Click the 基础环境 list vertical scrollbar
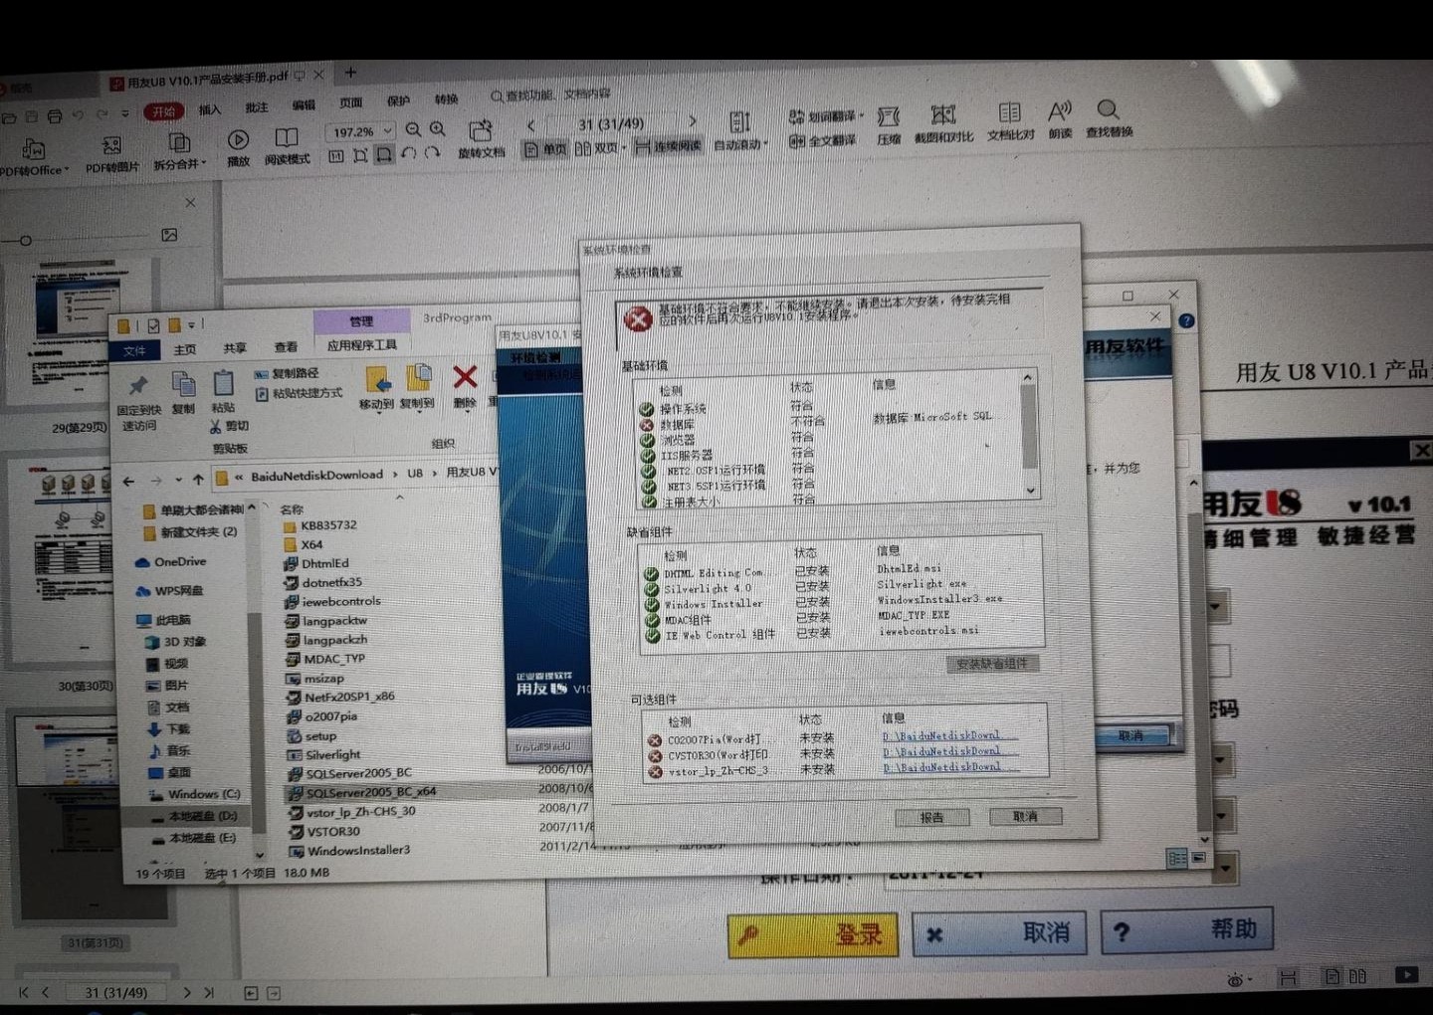 coord(1029,435)
